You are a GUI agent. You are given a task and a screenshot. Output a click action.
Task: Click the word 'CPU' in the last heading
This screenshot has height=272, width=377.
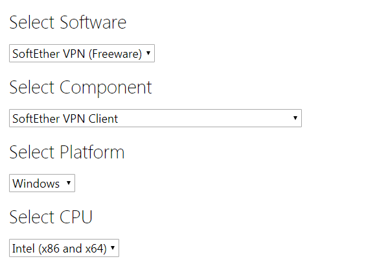76,217
